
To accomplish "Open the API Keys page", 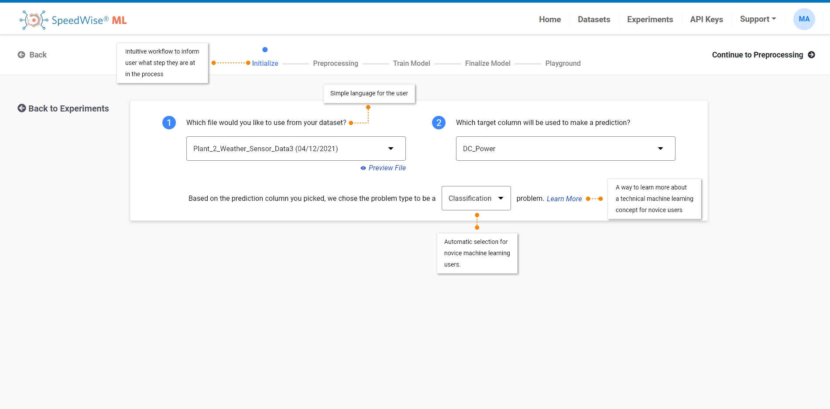I will tap(706, 20).
